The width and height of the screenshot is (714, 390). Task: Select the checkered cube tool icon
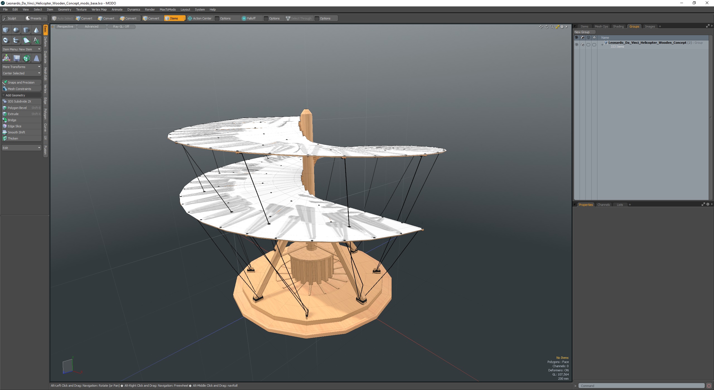click(x=26, y=58)
